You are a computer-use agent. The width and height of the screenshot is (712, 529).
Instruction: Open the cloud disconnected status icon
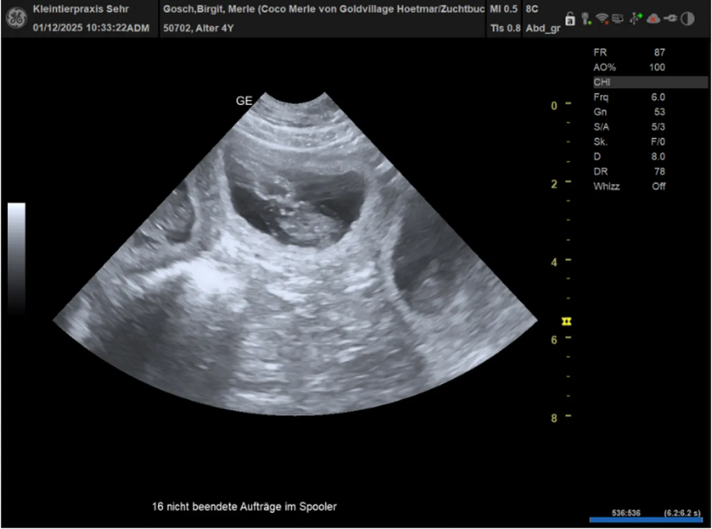654,19
